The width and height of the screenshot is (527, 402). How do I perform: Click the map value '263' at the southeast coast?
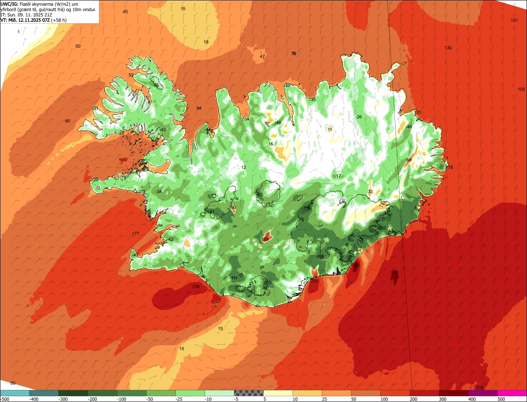[314, 281]
